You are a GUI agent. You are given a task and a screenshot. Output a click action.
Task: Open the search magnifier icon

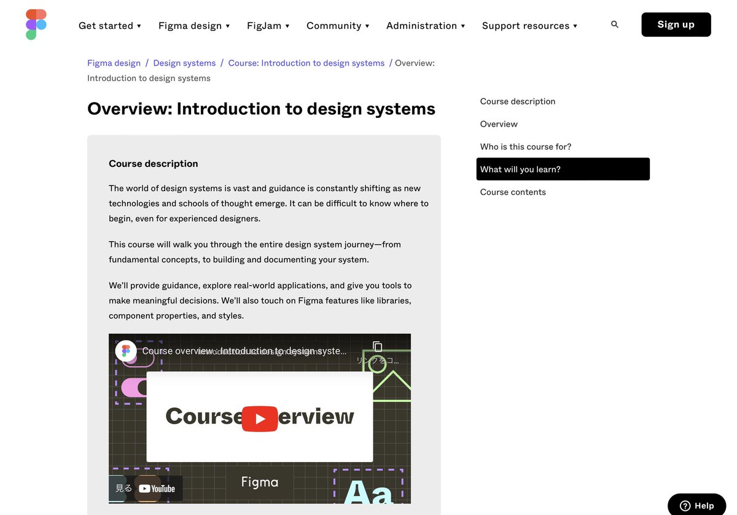click(x=615, y=25)
